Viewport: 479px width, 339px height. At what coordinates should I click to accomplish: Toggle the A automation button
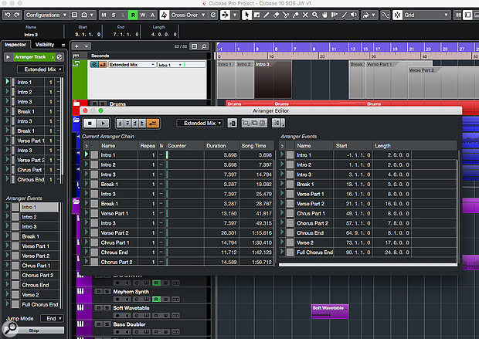point(152,15)
